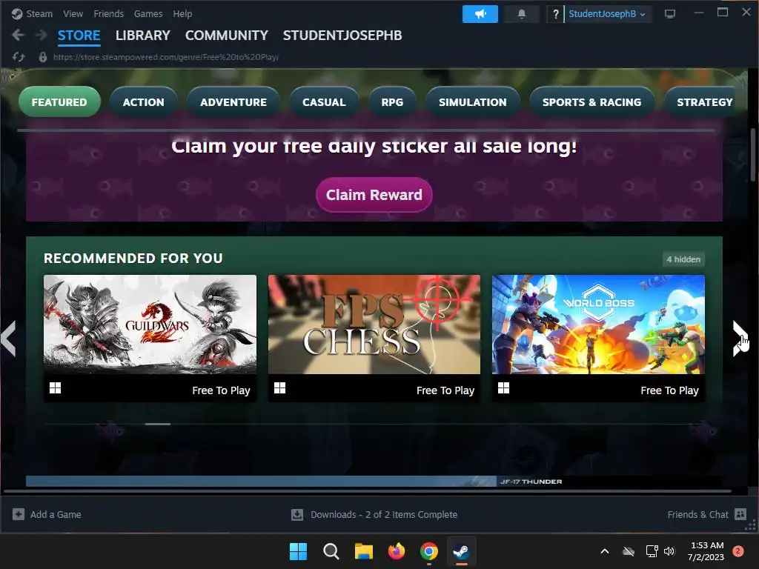Open the World Boss game thumbnail

[598, 325]
